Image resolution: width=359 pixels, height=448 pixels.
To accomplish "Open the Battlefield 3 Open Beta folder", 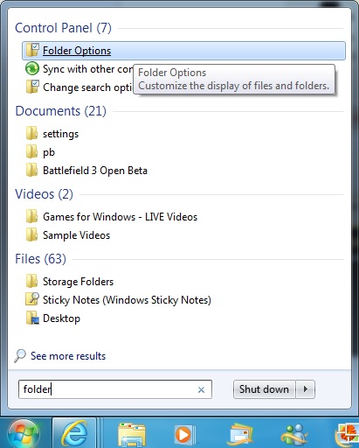I will tap(95, 171).
